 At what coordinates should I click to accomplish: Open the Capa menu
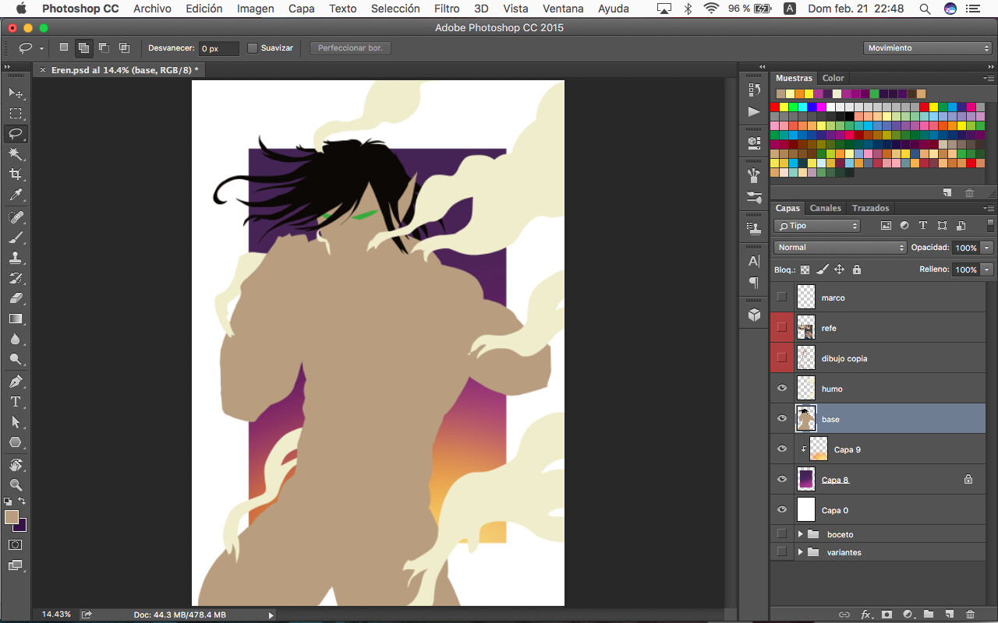pyautogui.click(x=302, y=9)
